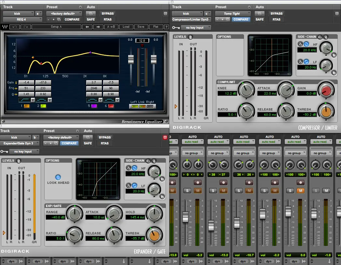Open the REQ 4 automation enable window

pos(91,13)
